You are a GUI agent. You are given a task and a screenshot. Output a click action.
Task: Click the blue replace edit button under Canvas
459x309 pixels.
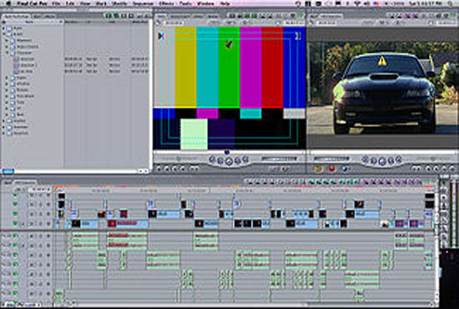(346, 169)
